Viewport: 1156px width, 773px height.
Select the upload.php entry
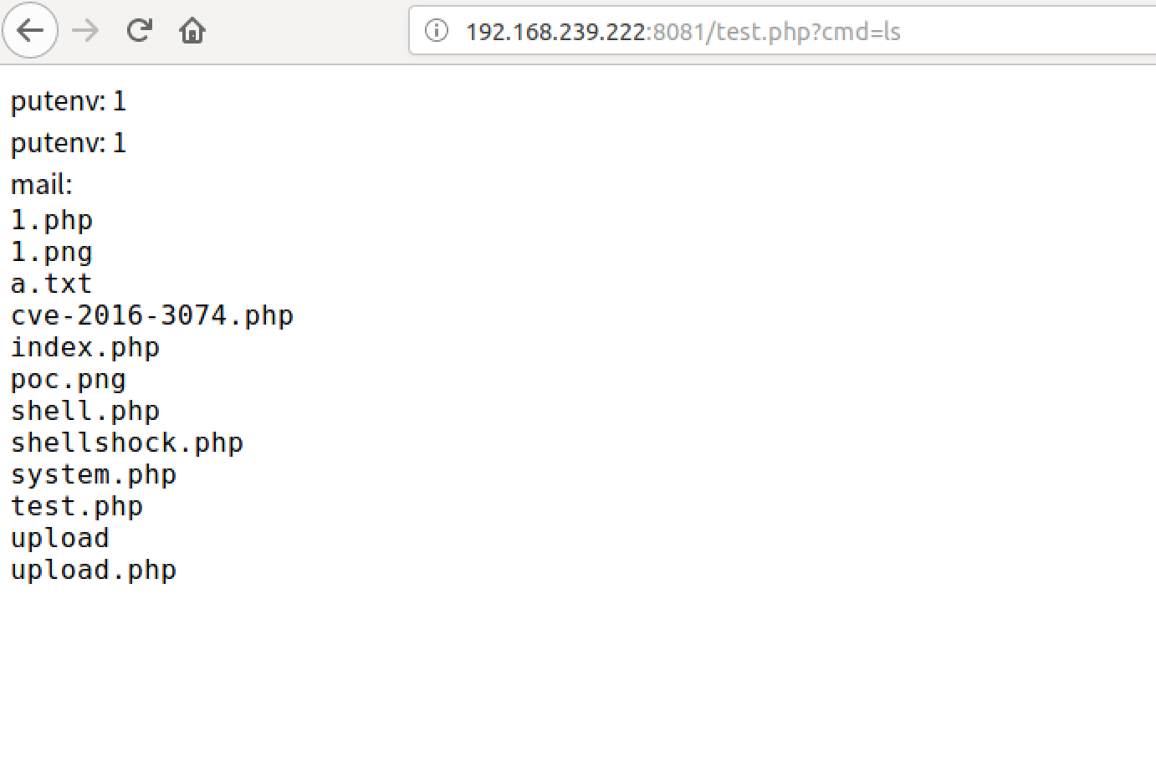94,570
